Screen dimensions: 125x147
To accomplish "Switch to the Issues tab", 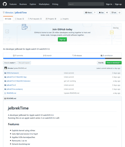I will coord(19,19).
